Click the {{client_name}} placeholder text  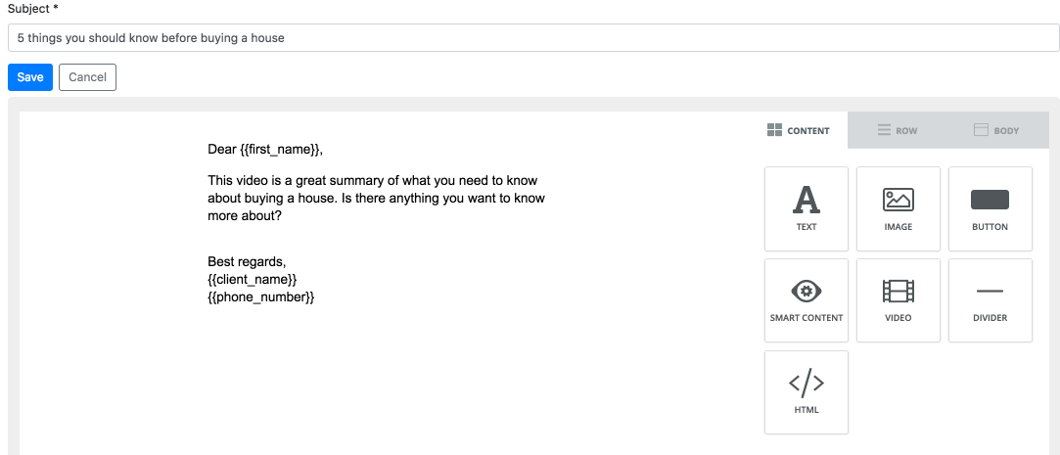(253, 279)
